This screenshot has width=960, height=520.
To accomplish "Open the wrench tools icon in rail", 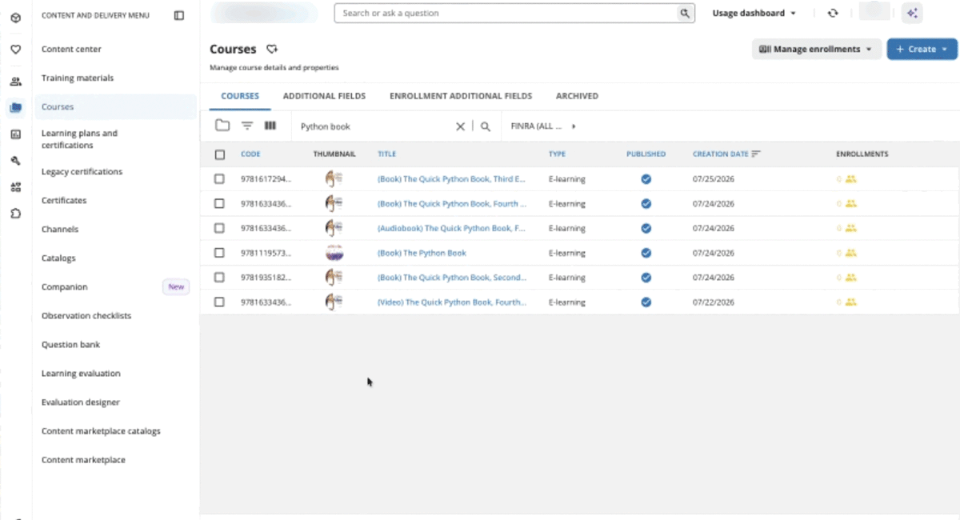I will 15,161.
